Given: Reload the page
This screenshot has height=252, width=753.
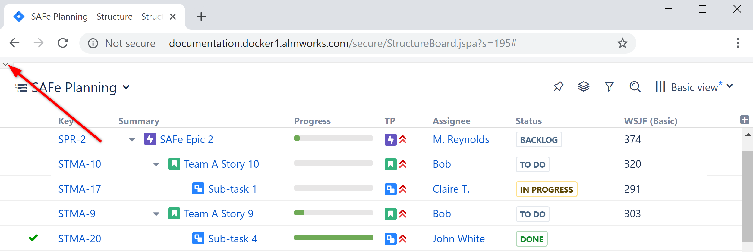Looking at the screenshot, I should [x=63, y=43].
